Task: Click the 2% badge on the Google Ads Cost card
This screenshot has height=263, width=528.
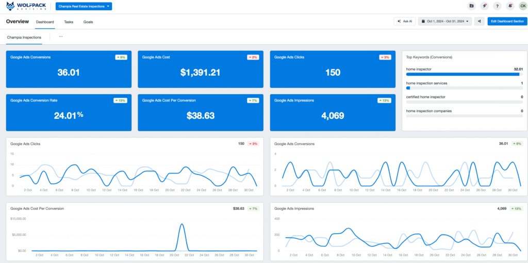Action: click(x=253, y=57)
